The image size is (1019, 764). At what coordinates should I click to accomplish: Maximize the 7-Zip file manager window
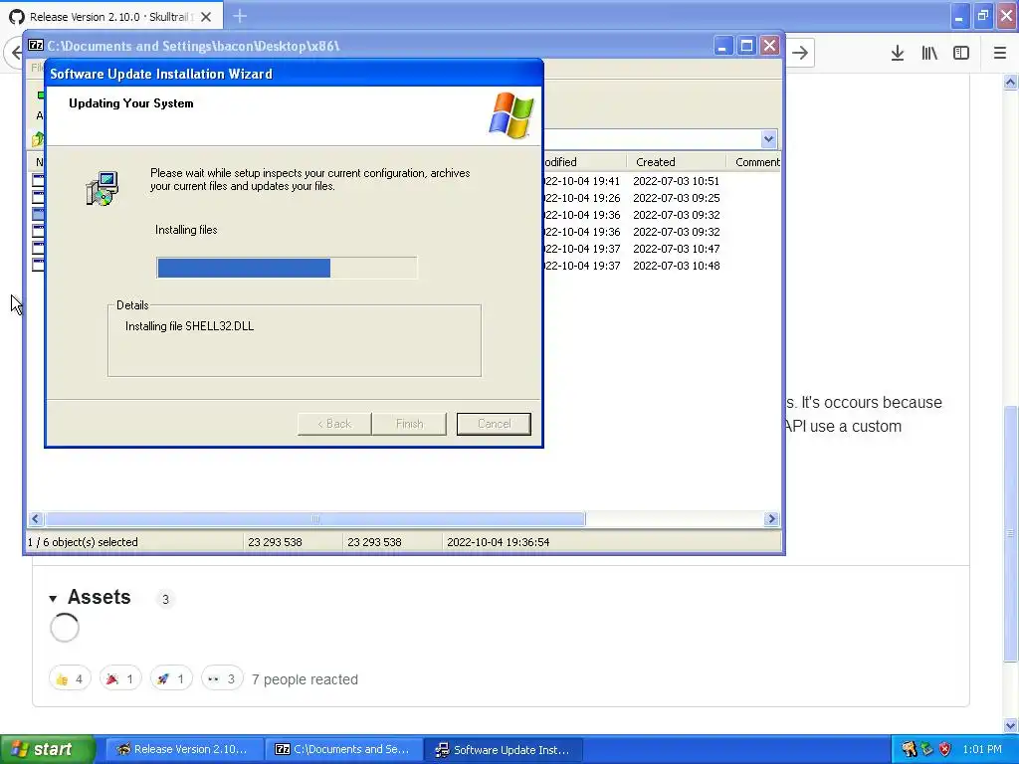pyautogui.click(x=746, y=46)
